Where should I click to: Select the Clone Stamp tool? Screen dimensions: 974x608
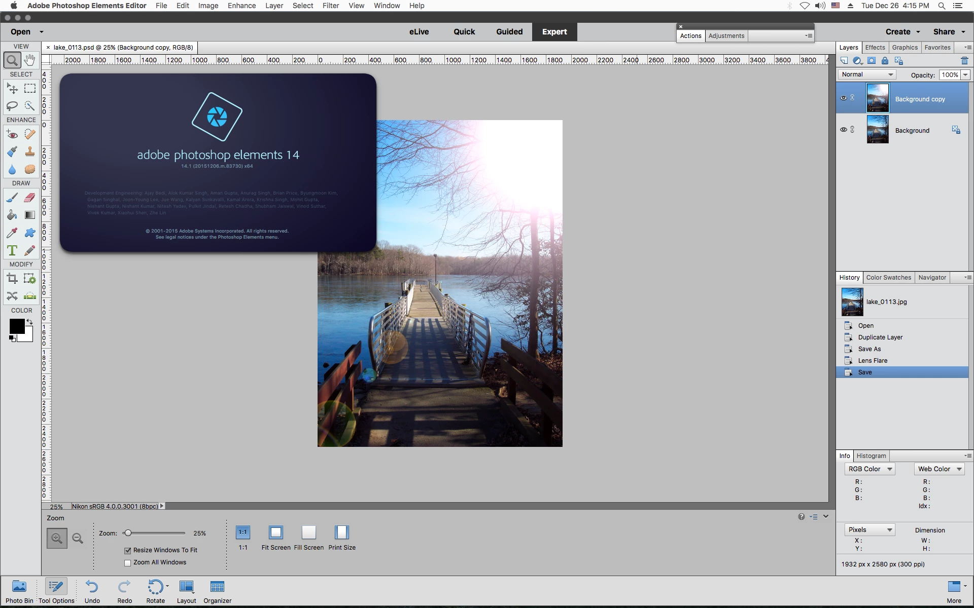pos(30,151)
